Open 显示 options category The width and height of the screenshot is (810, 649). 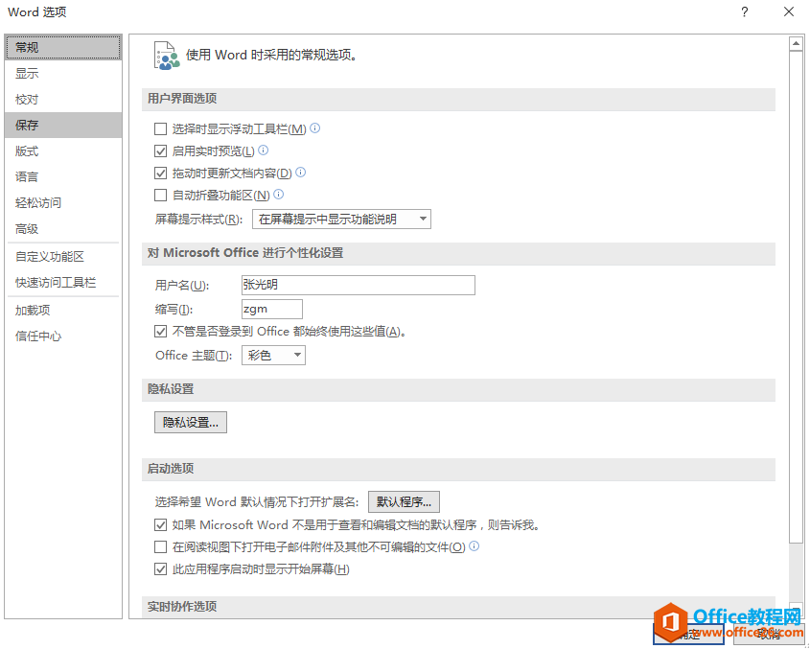point(63,74)
